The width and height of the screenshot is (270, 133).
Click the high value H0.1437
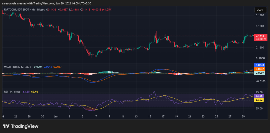(x=63, y=10)
